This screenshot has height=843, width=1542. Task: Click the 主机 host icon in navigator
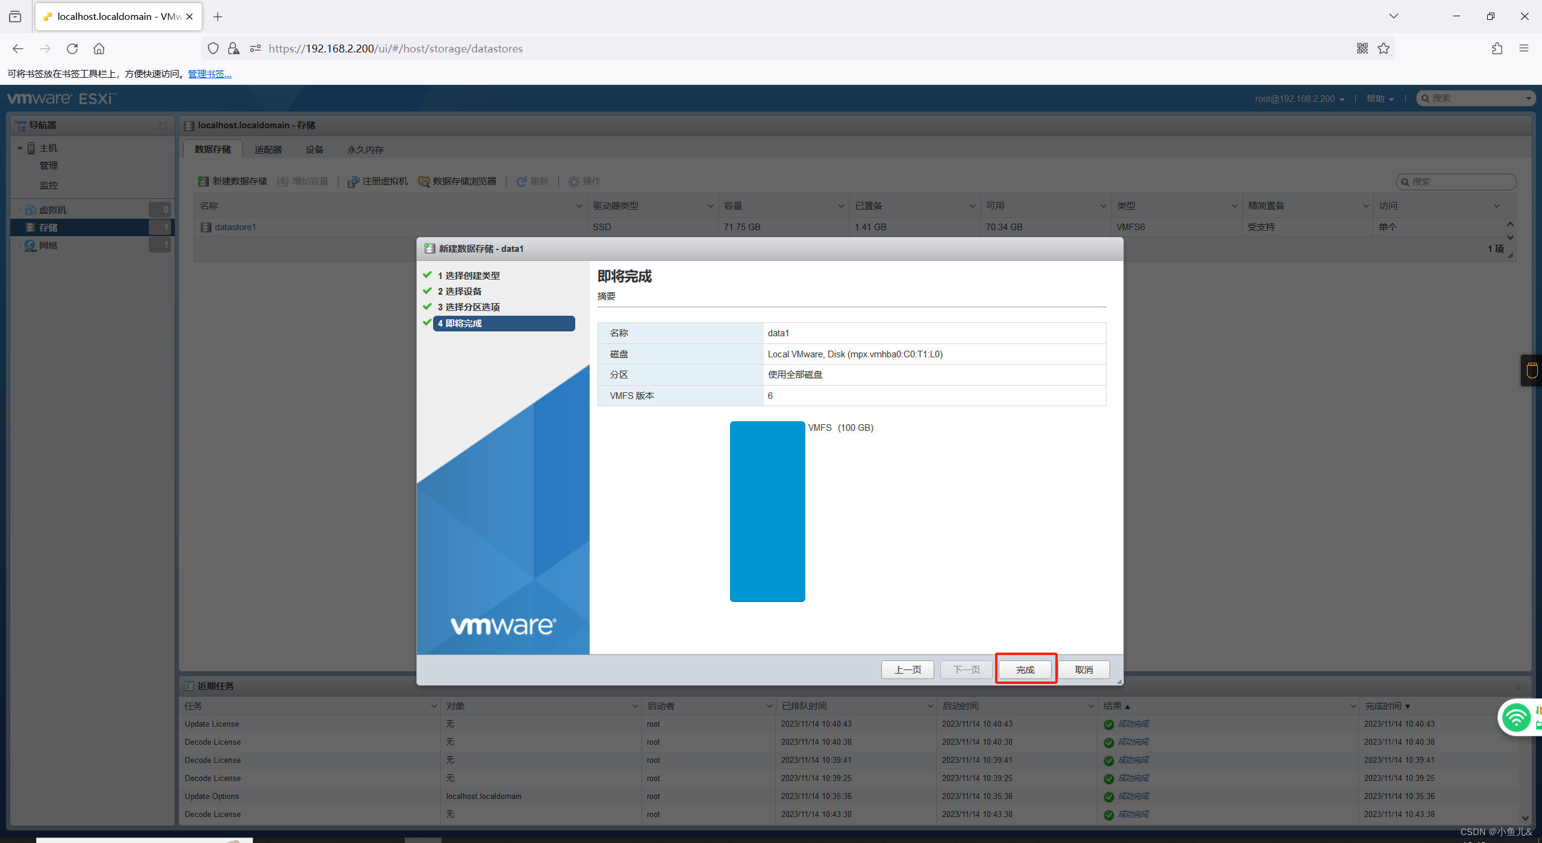click(31, 148)
